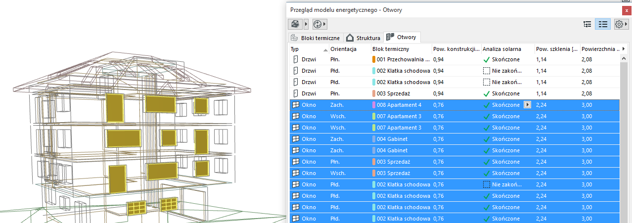This screenshot has width=632, height=223.
Task: Select 001 Przechowalnia block name
Action: pos(403,59)
